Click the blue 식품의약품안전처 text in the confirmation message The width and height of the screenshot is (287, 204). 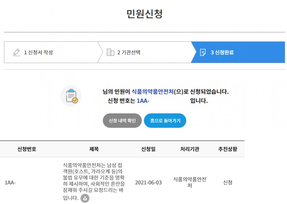pos(152,92)
